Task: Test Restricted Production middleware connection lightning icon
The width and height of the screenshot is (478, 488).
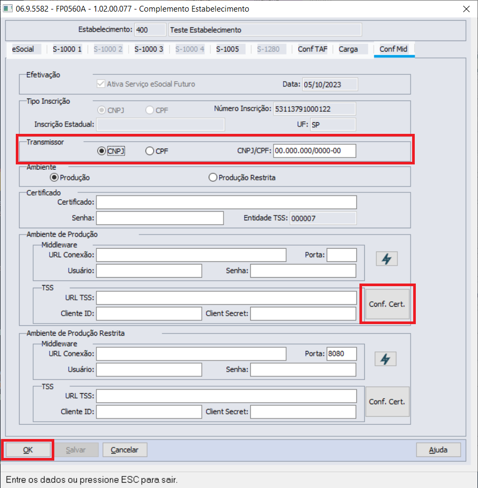Action: tap(385, 359)
